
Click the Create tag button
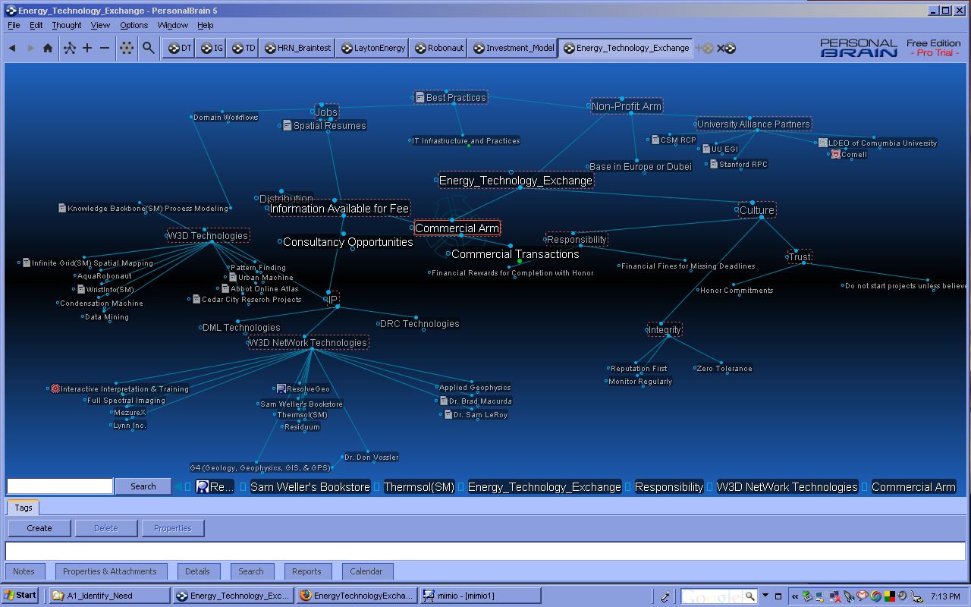[x=39, y=528]
